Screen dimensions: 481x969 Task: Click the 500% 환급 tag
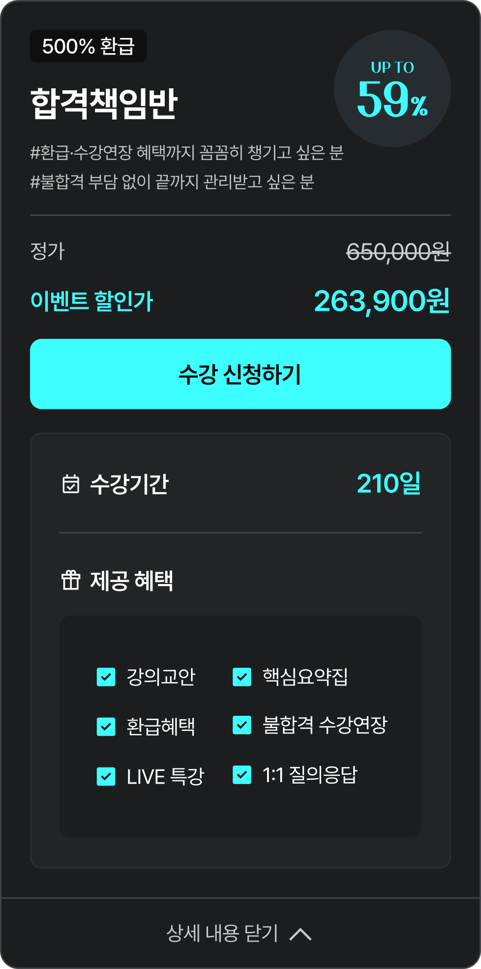[x=88, y=46]
